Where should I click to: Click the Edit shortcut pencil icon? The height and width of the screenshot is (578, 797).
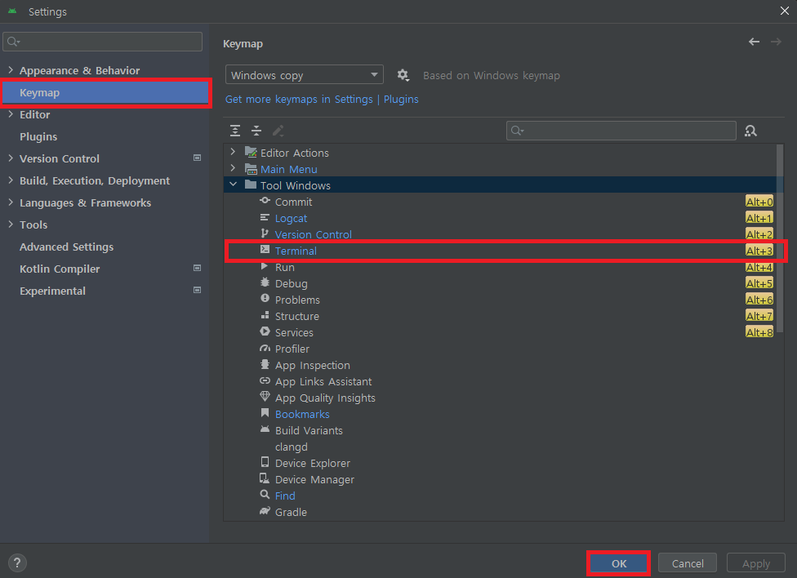point(278,131)
